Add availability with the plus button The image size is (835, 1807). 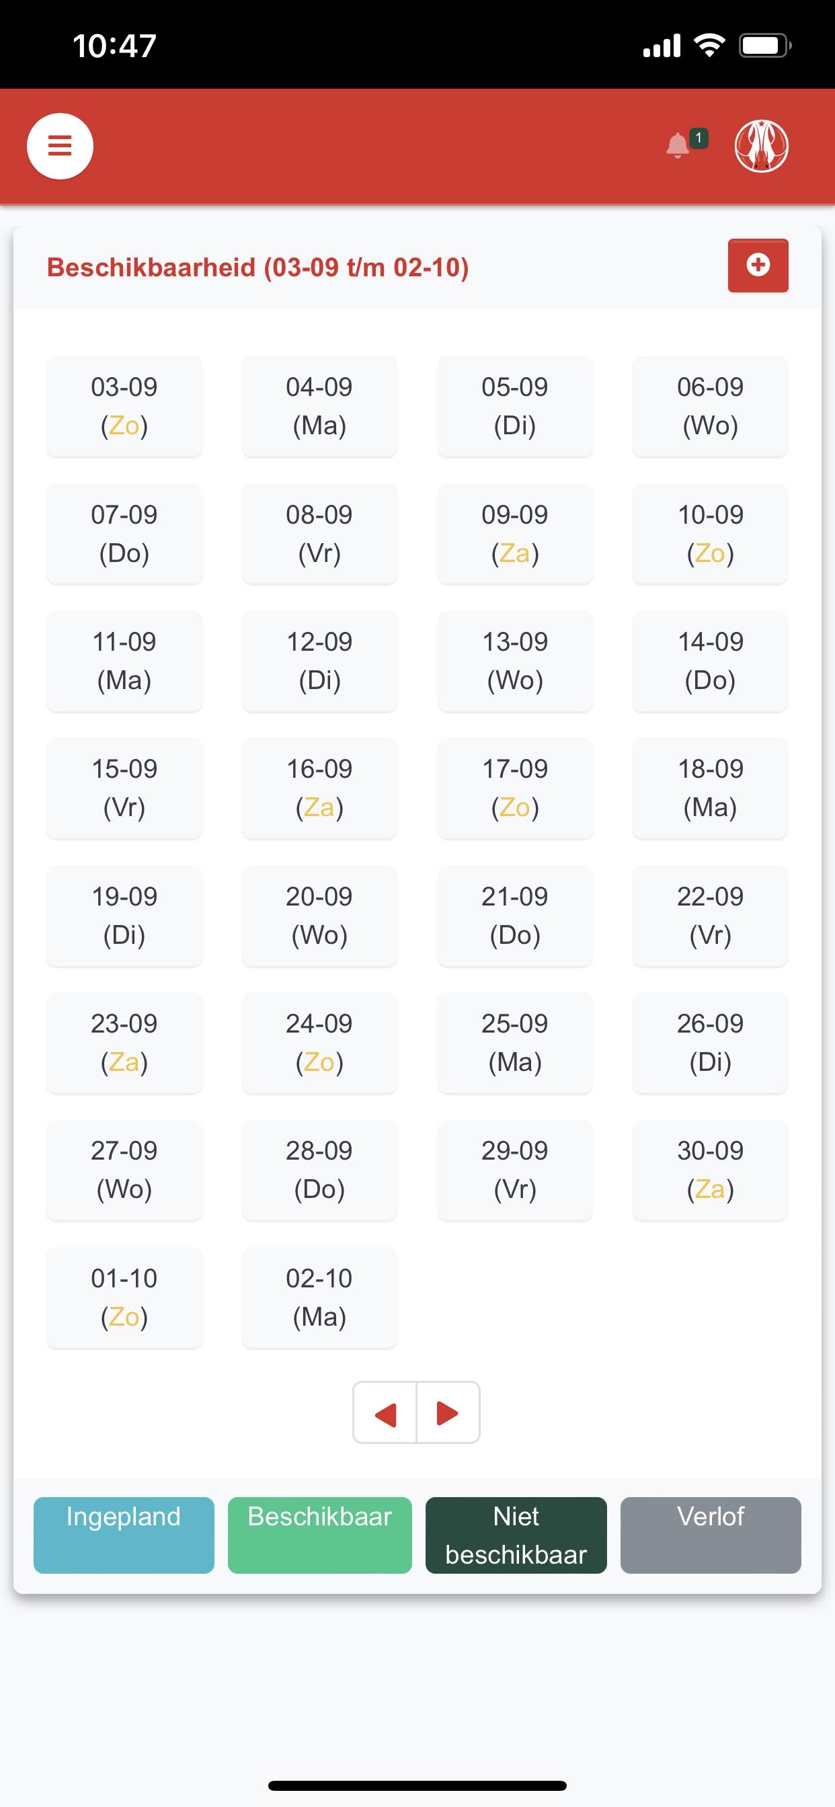[758, 265]
